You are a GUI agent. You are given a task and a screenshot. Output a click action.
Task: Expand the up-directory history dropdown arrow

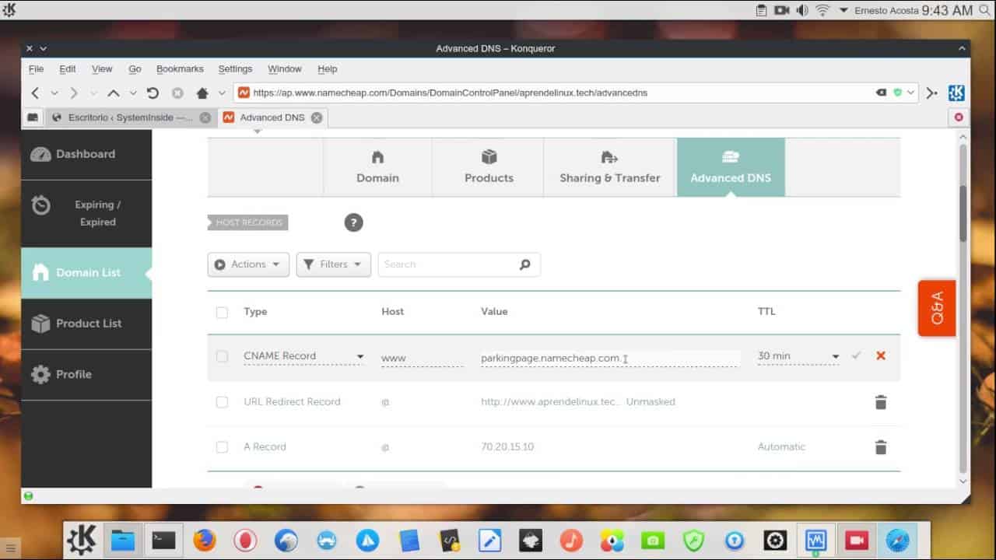tap(133, 93)
